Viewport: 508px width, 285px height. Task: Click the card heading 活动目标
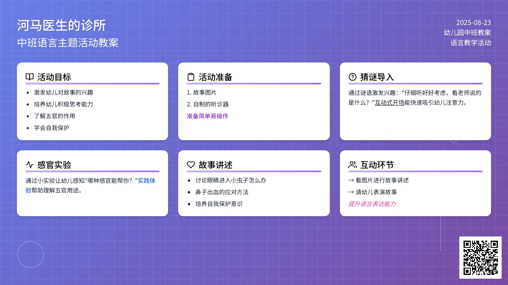pyautogui.click(x=54, y=77)
